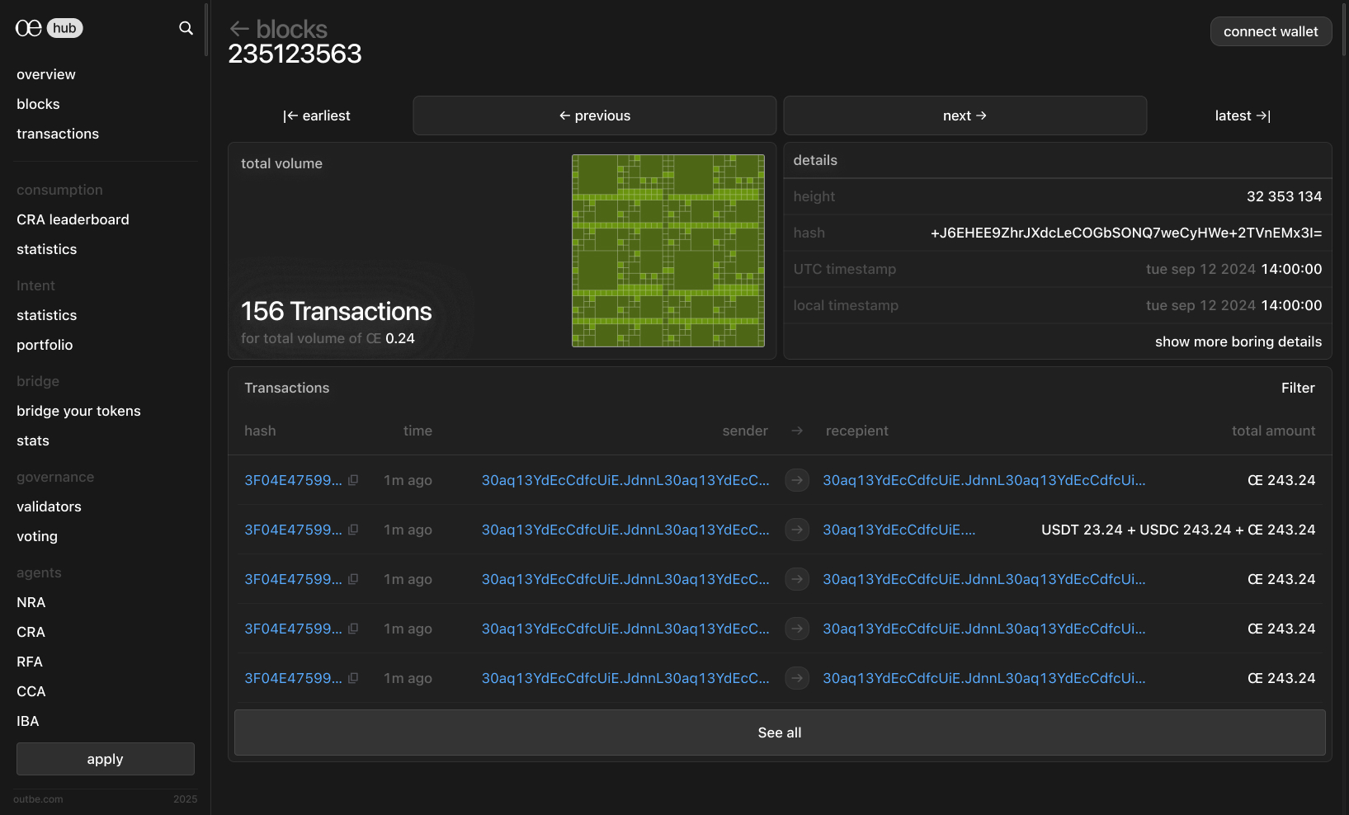This screenshot has height=815, width=1349.
Task: Open the sidebar search icon
Action: pyautogui.click(x=186, y=28)
